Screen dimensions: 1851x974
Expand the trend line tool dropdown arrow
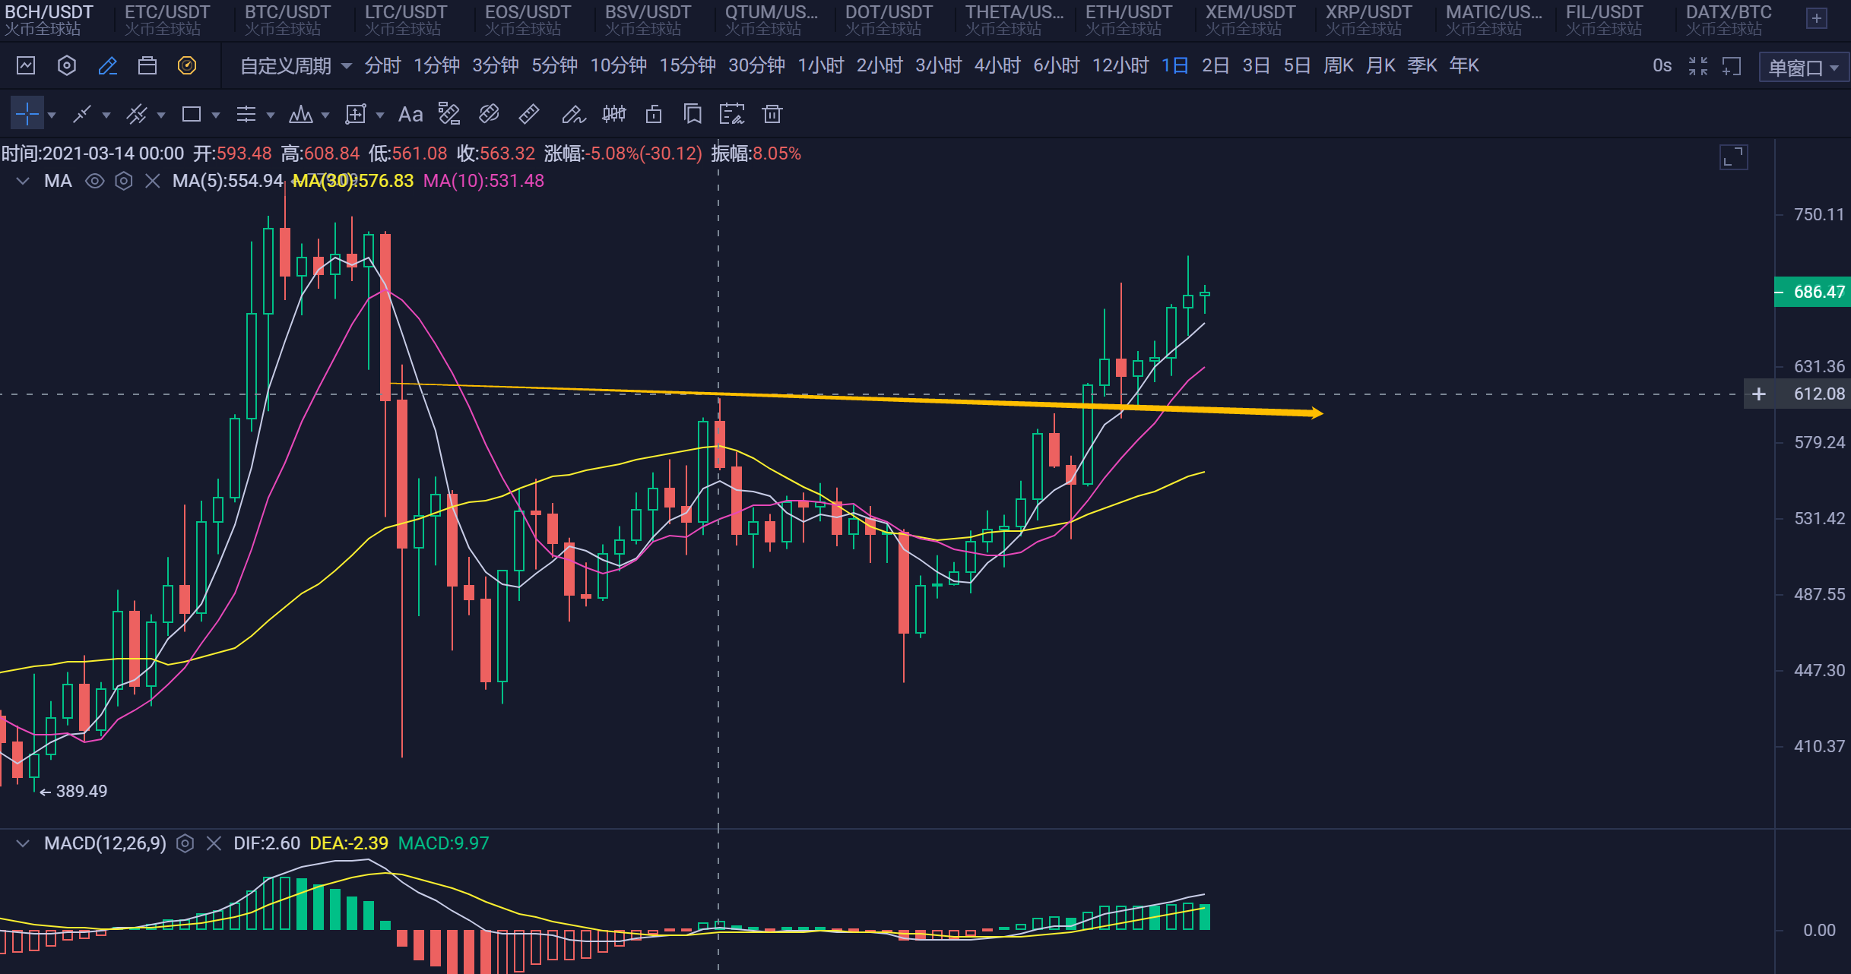click(106, 115)
